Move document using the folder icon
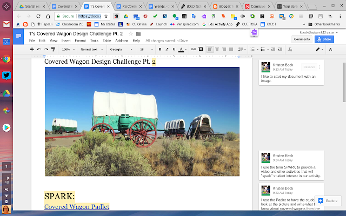Screen dimensions: 346x216 coord(138,33)
